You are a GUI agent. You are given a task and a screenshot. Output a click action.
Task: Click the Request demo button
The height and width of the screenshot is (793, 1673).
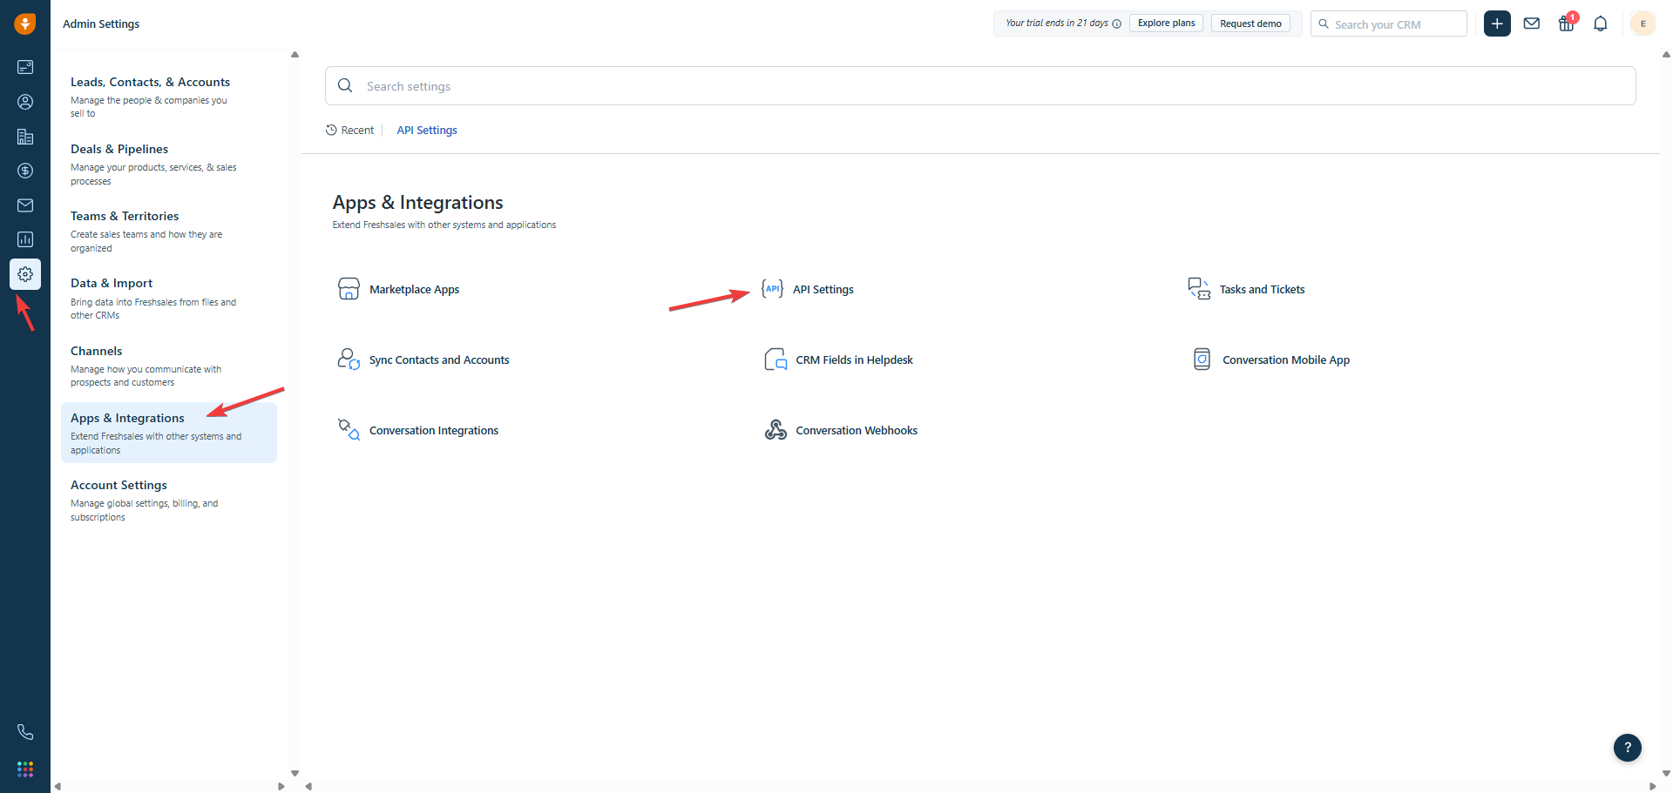(x=1250, y=24)
